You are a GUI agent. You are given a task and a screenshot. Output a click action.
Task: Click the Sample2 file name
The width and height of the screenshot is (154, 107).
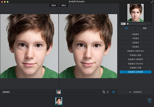tap(6, 92)
